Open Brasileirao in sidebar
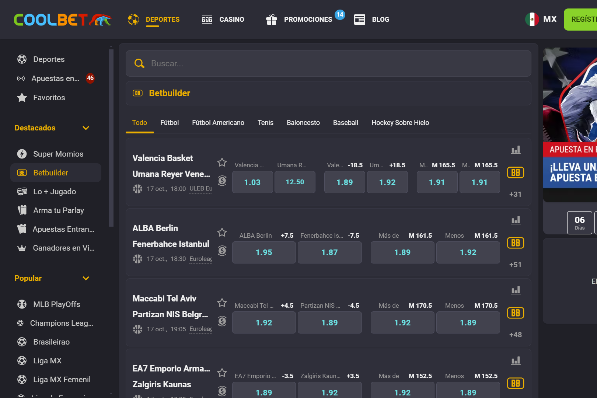Screen dimensions: 597x398 (x=51, y=342)
